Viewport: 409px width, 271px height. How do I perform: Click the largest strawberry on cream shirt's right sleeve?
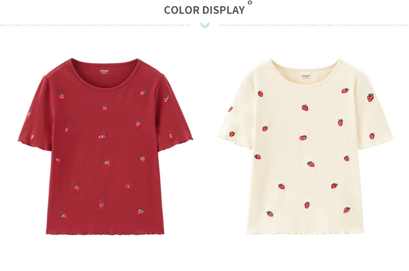pyautogui.click(x=370, y=97)
